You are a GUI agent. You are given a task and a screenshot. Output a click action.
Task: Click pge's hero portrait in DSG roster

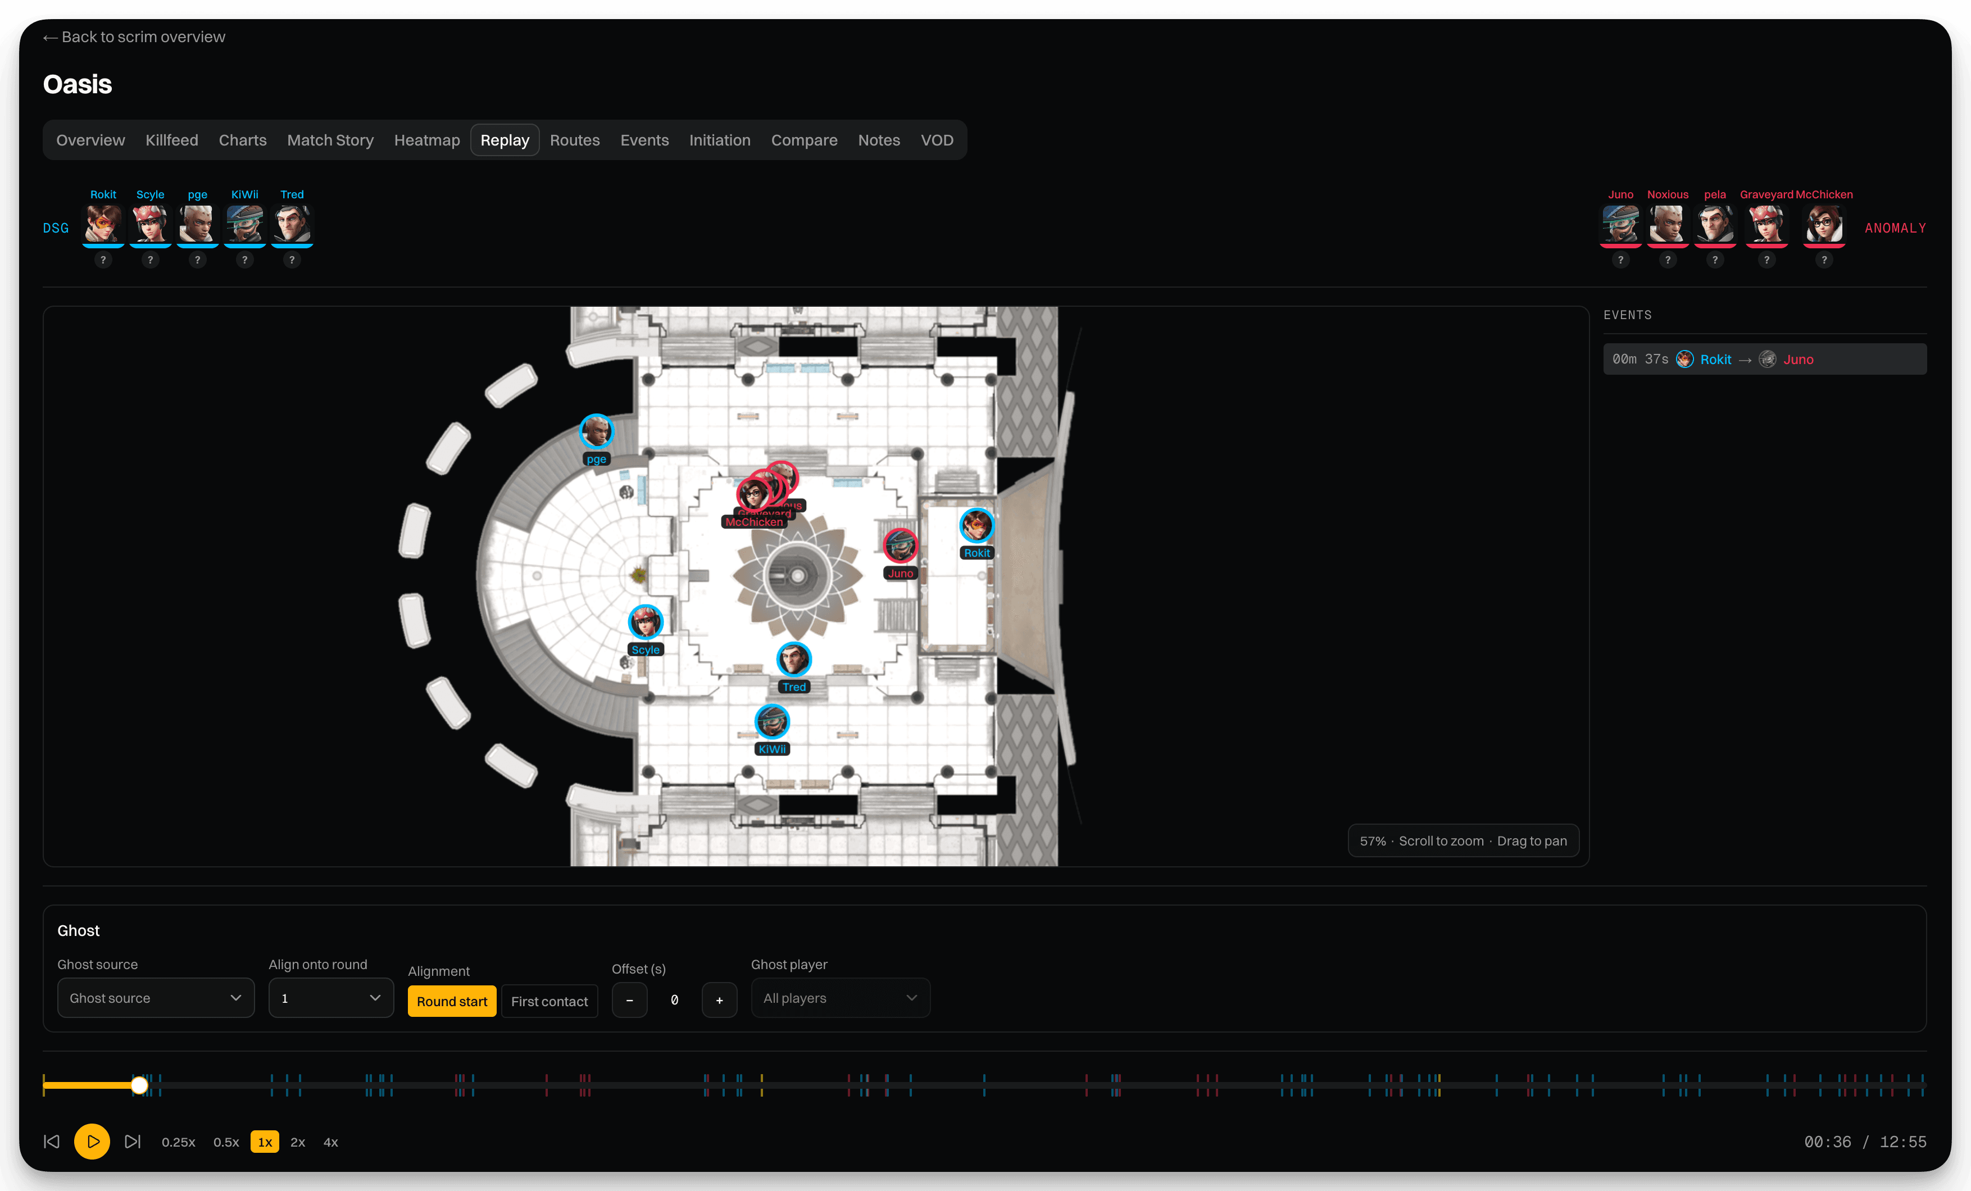coord(198,224)
